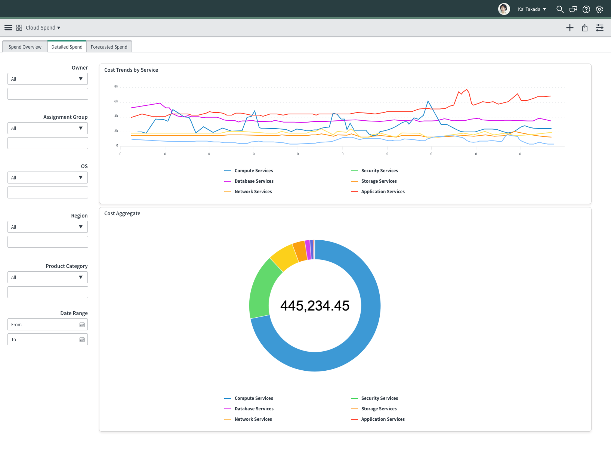Toggle Network Services in Cost Aggregate legend
The height and width of the screenshot is (472, 611).
click(x=248, y=419)
